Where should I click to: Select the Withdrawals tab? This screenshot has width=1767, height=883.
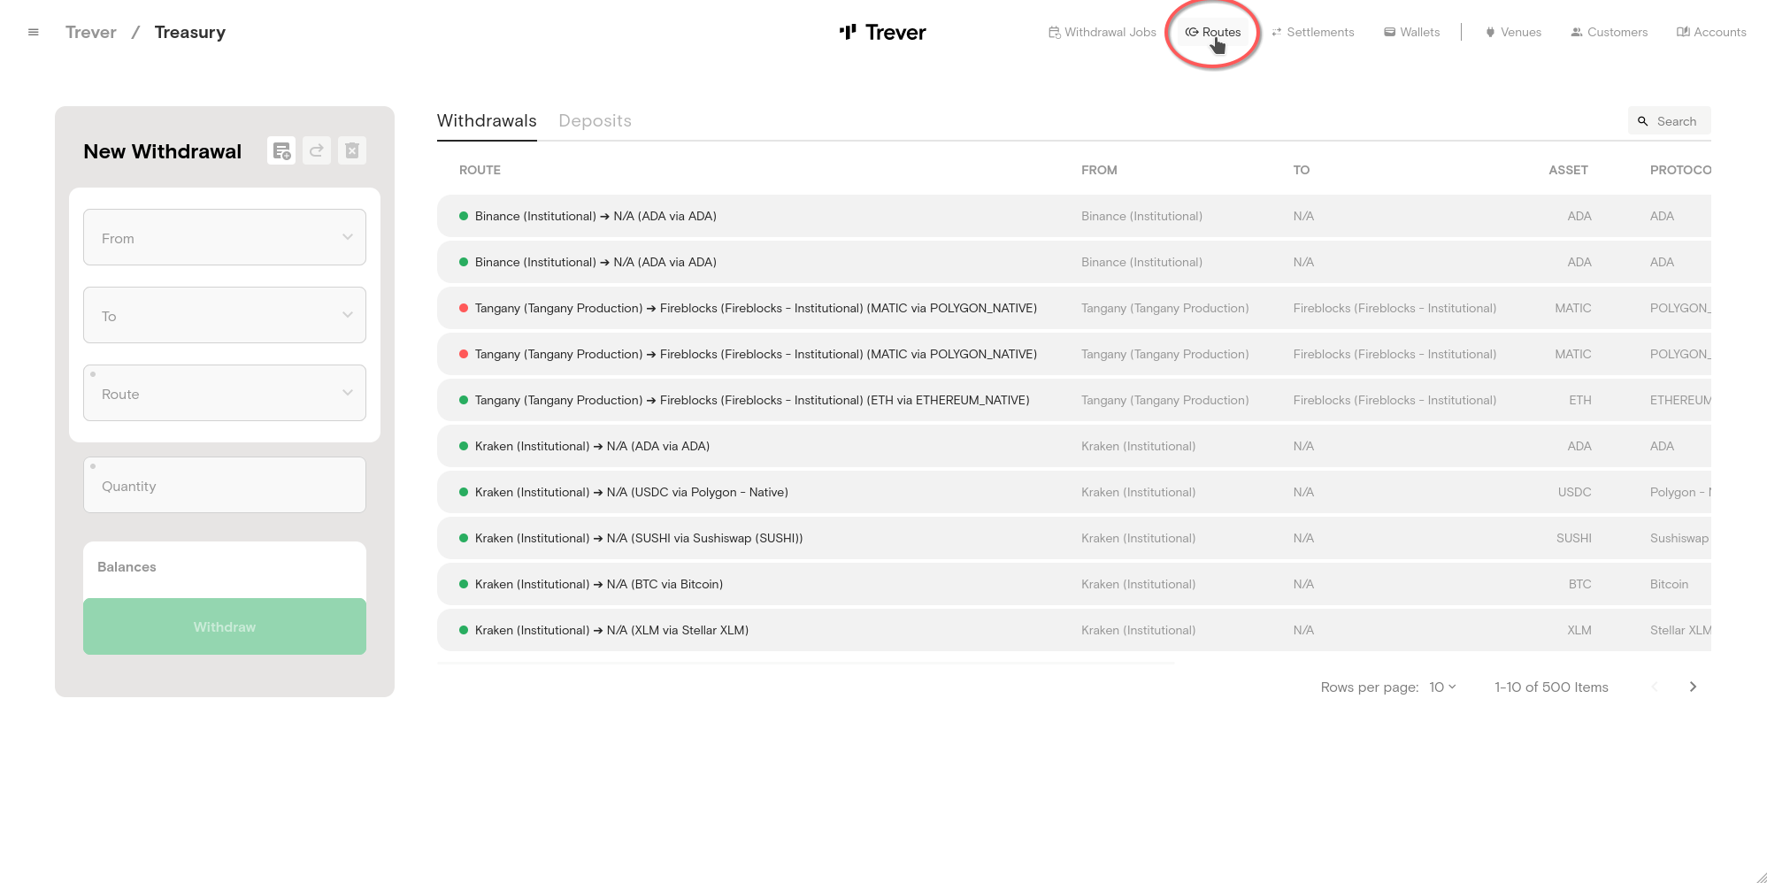point(487,121)
